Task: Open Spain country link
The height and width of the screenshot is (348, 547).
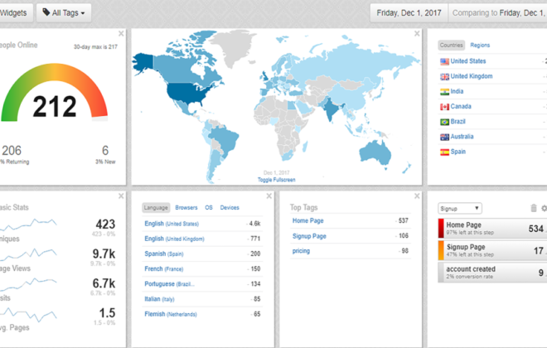Action: 458,152
